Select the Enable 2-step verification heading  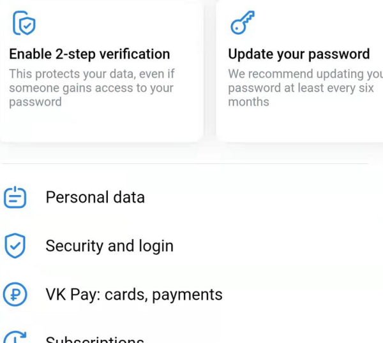89,54
